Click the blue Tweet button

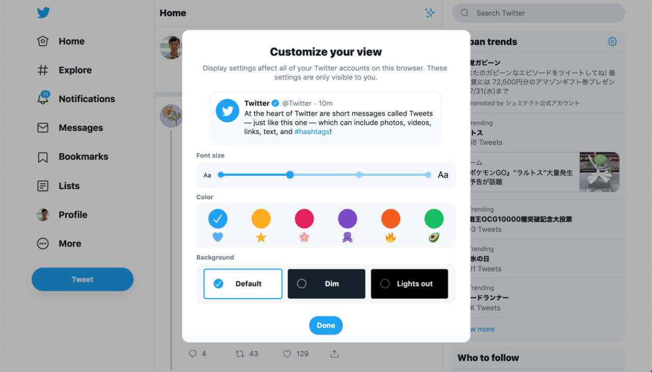coord(83,279)
